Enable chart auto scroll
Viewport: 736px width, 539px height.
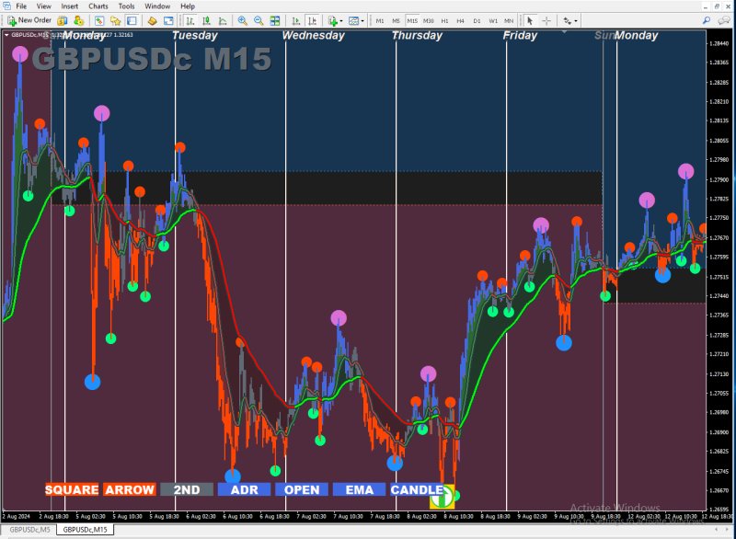point(295,20)
